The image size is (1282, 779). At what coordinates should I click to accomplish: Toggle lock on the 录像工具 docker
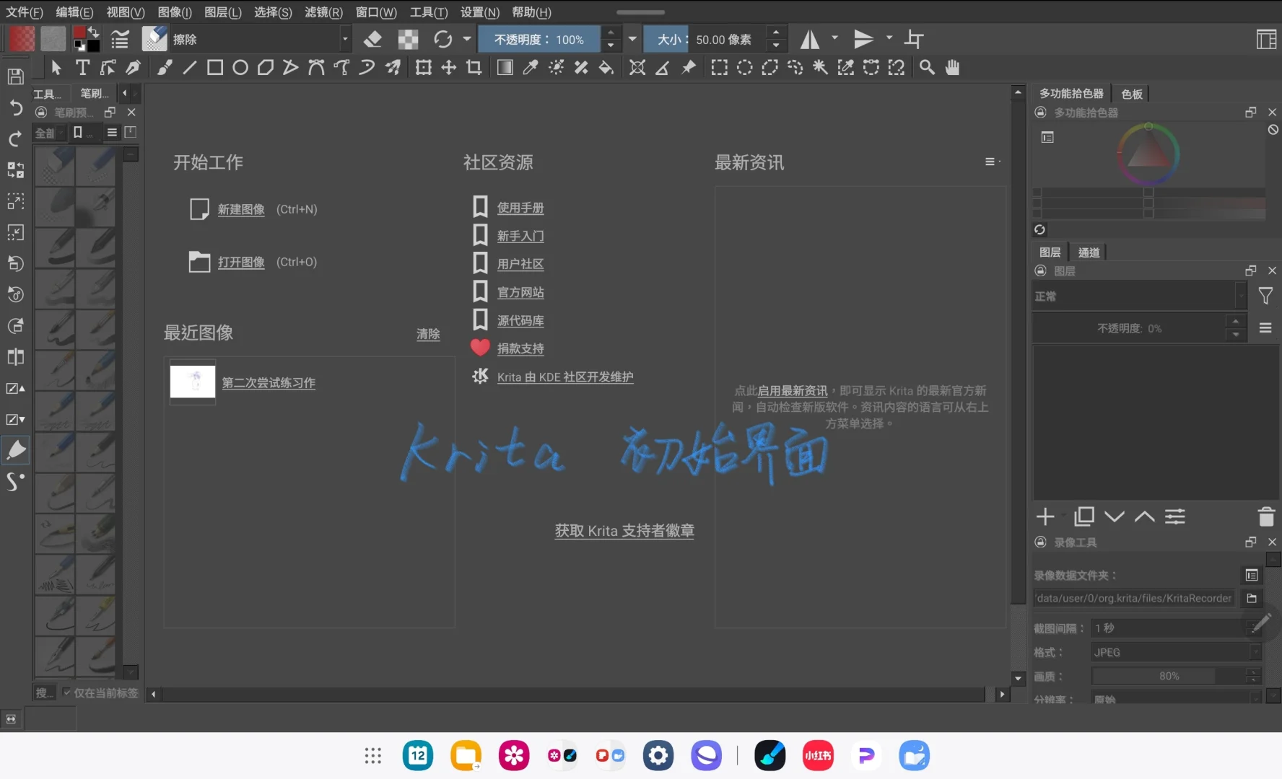(x=1041, y=542)
